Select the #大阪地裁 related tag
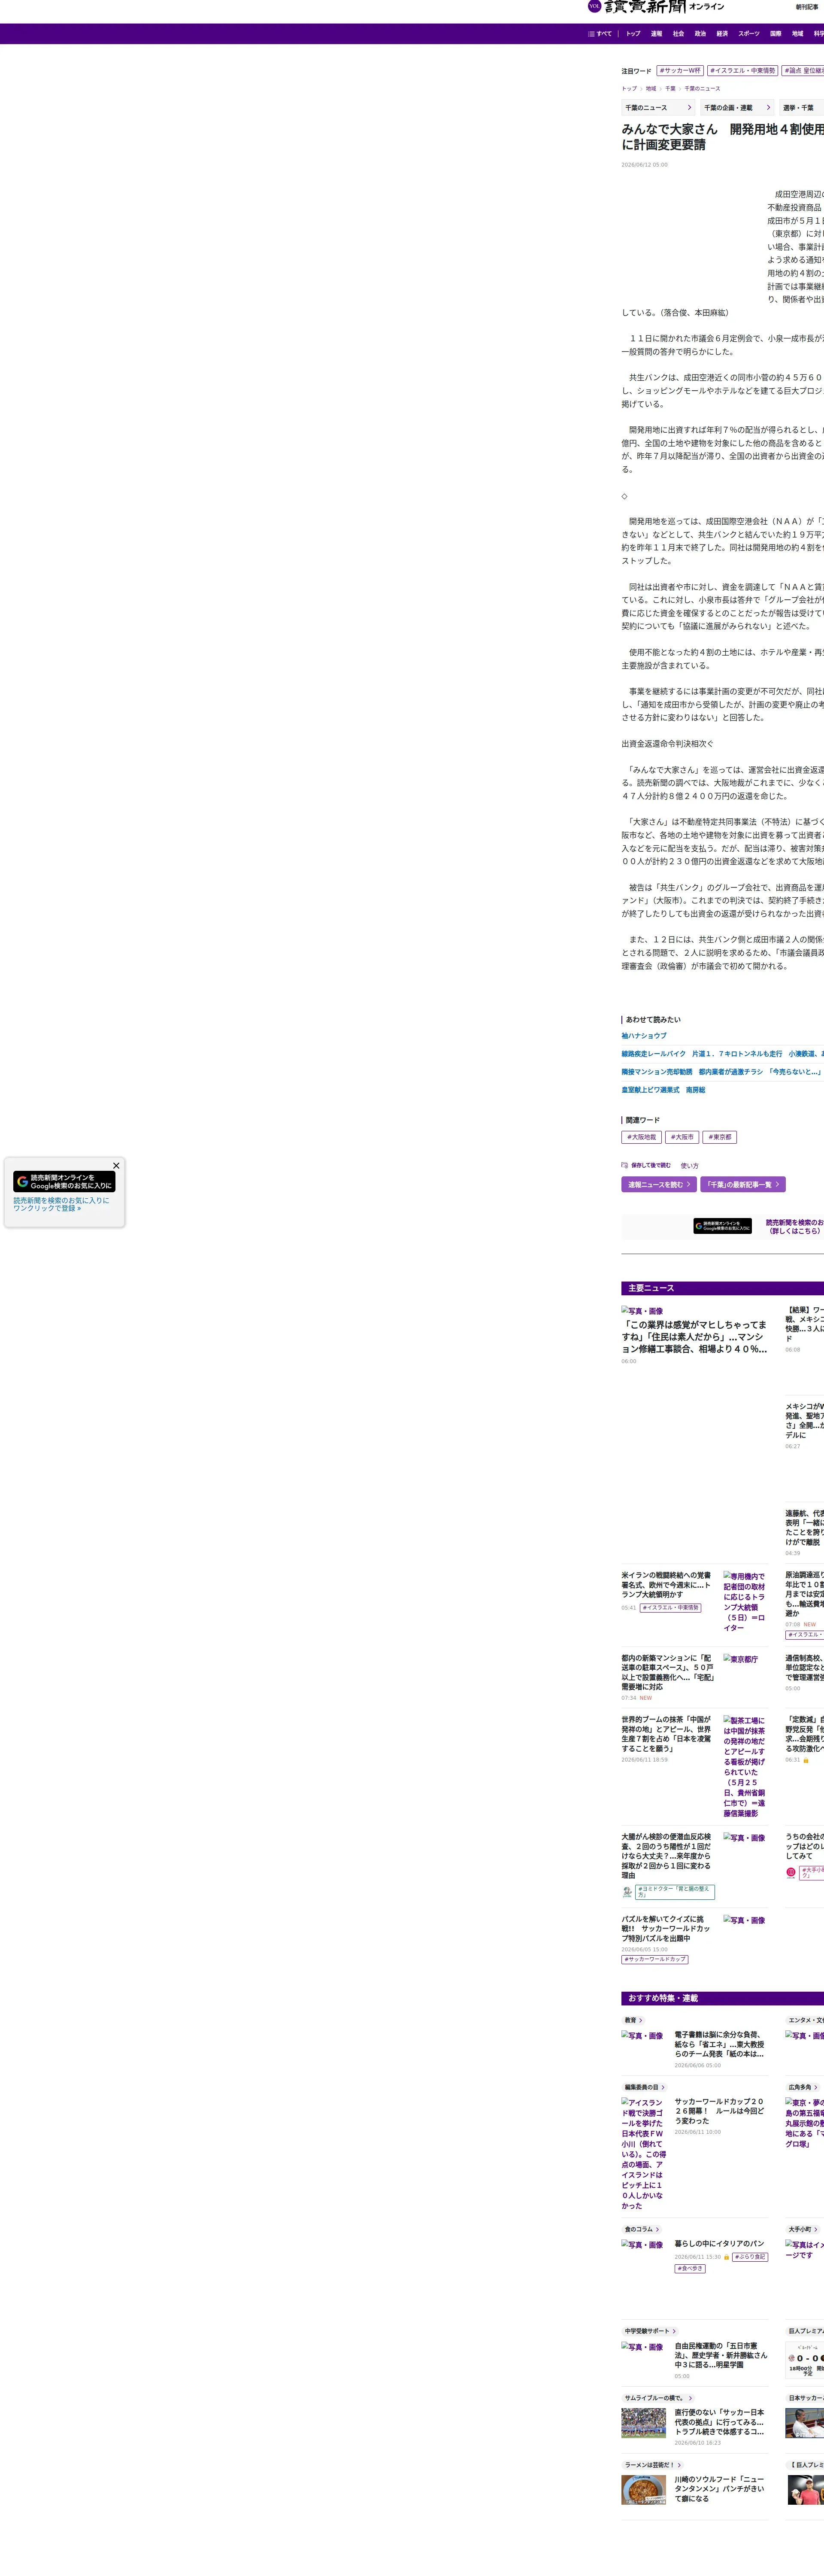Viewport: 824px width, 2576px height. [642, 1137]
